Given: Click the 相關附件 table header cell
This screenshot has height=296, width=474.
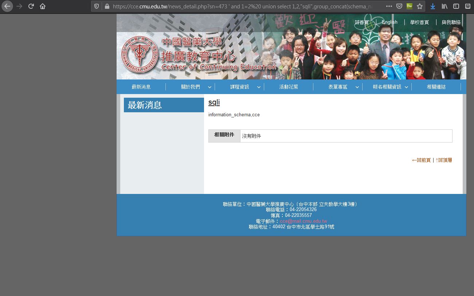Looking at the screenshot, I should coord(224,136).
